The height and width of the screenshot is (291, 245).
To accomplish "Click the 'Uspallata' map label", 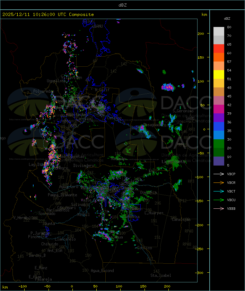I will pyautogui.click(x=56, y=81).
